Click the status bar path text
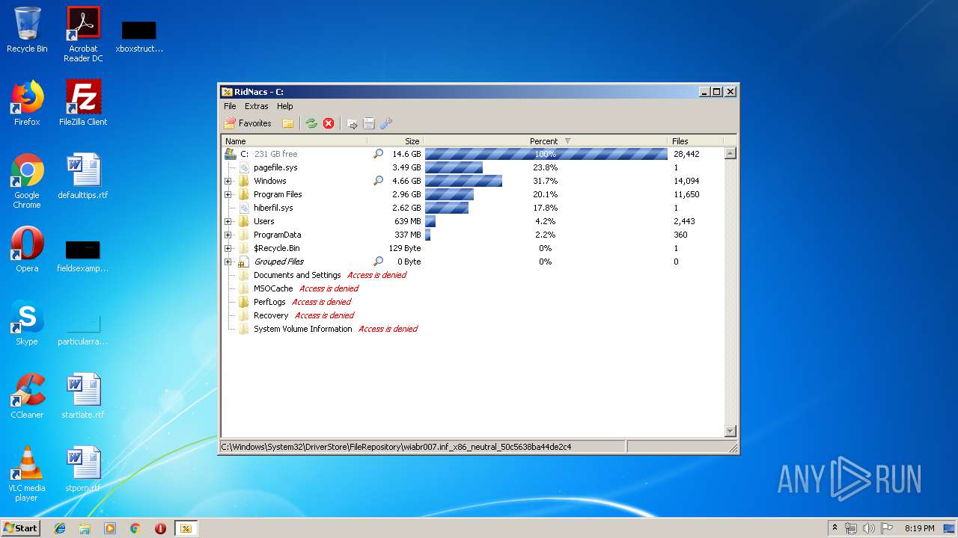958x538 pixels. 397,447
